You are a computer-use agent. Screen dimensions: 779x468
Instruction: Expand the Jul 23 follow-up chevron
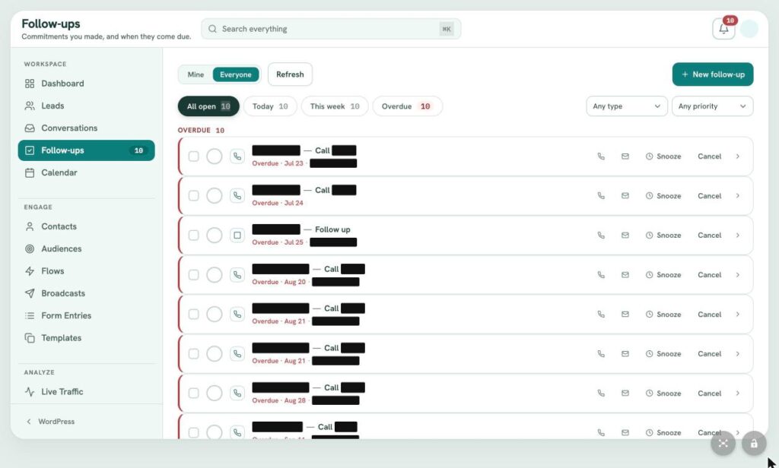(x=738, y=157)
